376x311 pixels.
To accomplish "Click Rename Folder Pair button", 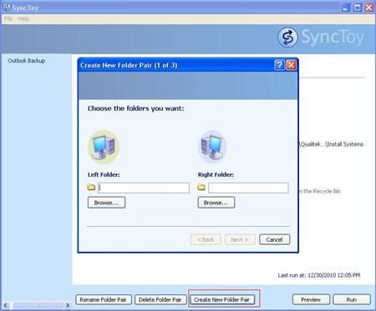I will pos(103,299).
